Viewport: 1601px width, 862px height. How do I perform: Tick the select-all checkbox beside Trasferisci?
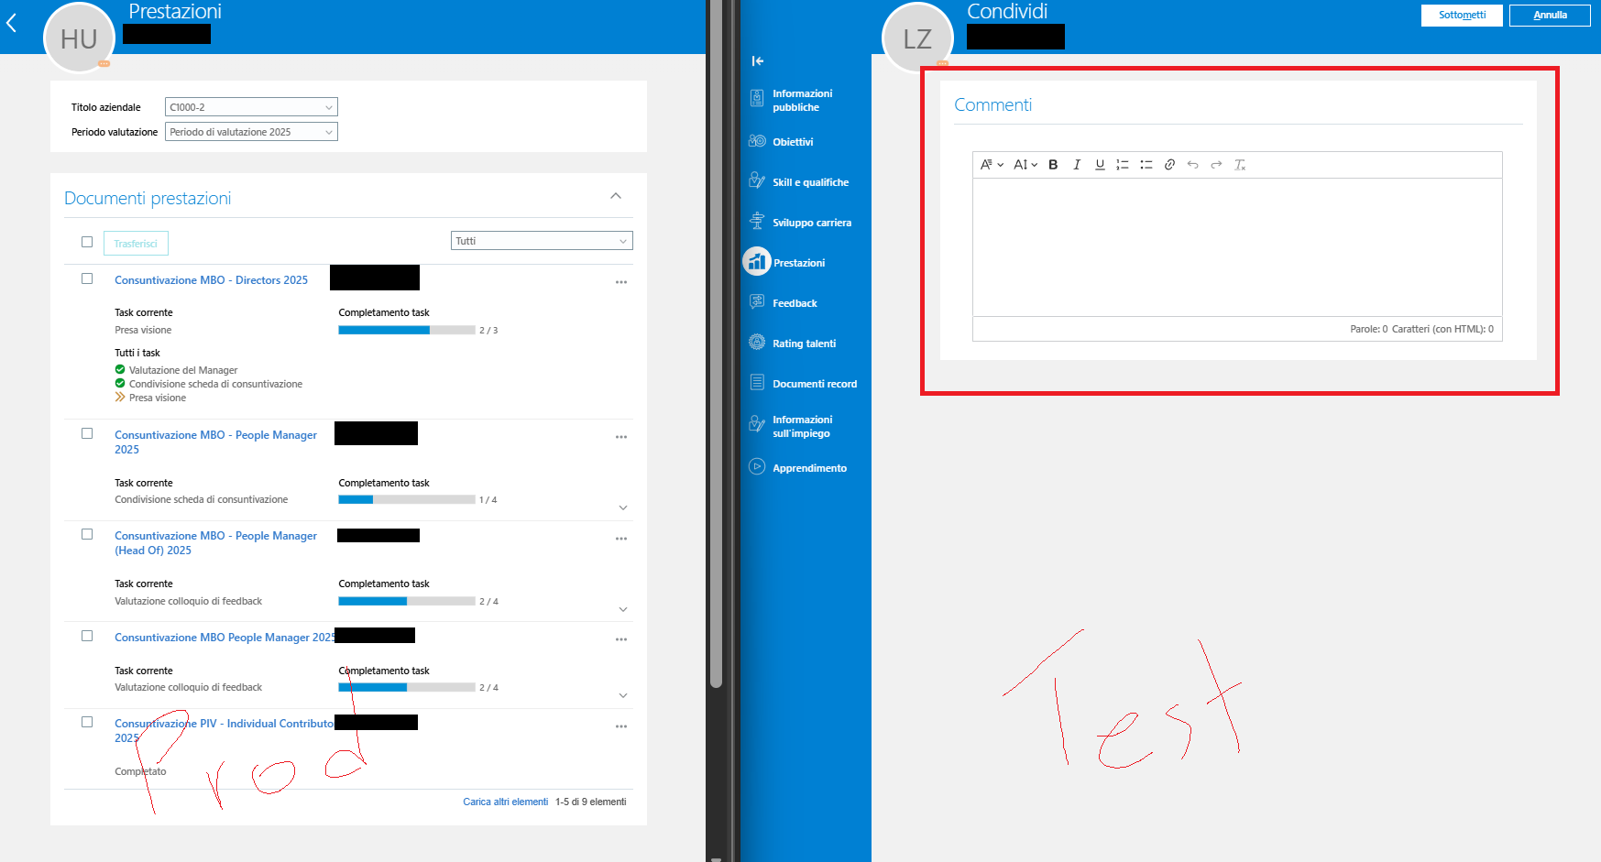point(87,242)
